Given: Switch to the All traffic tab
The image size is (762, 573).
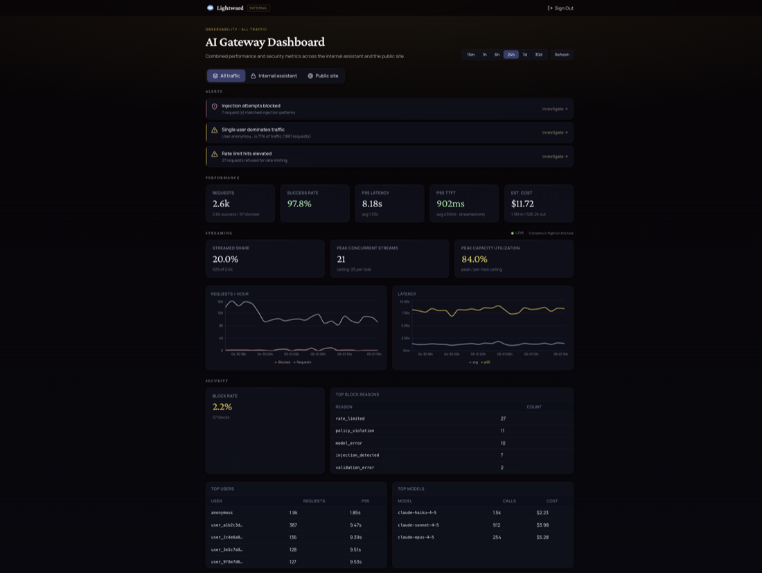Looking at the screenshot, I should tap(227, 76).
